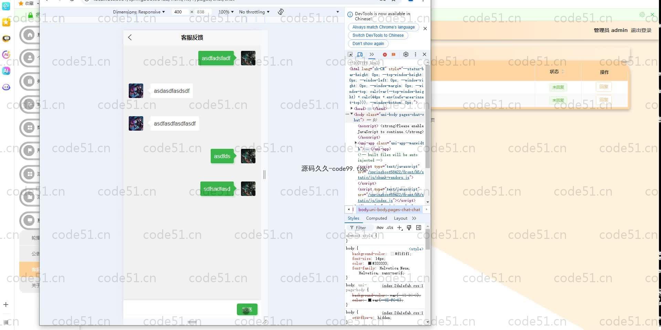Open the index.js script link
The width and height of the screenshot is (661, 330).
[x=390, y=197]
